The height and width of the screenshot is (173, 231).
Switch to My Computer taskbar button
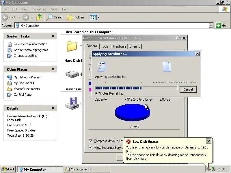pos(40,169)
